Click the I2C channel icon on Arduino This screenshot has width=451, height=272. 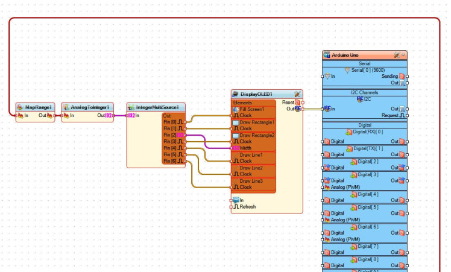[360, 98]
